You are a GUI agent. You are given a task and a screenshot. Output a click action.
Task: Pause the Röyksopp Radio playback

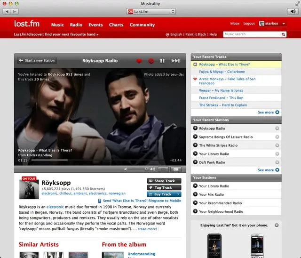[x=162, y=61]
